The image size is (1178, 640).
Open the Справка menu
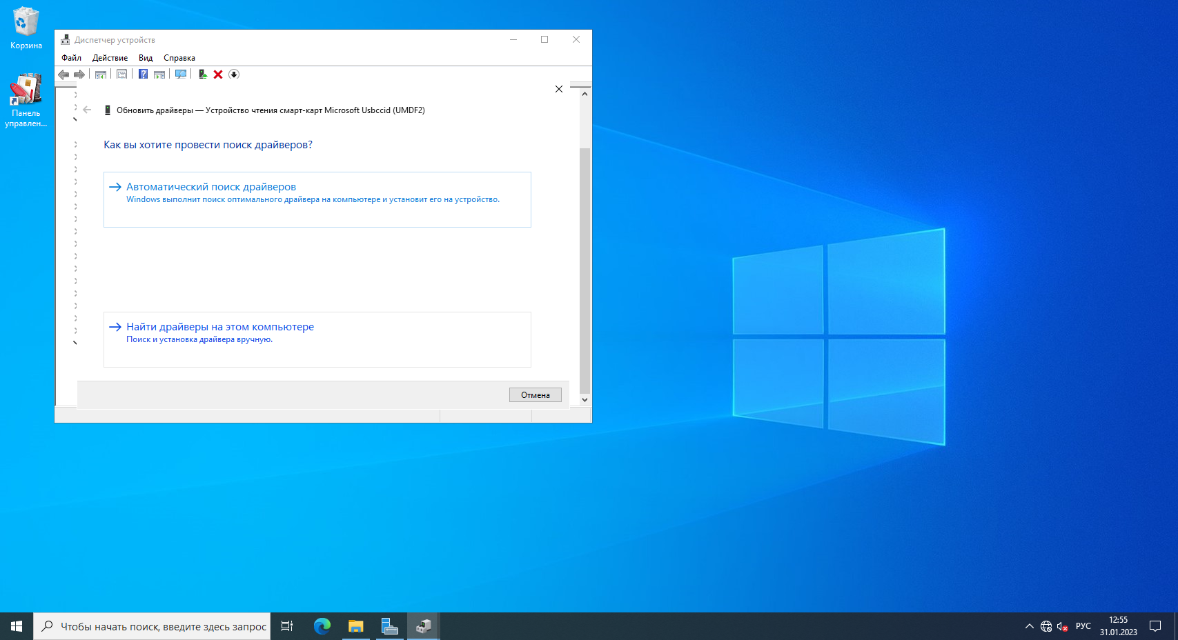click(x=179, y=58)
